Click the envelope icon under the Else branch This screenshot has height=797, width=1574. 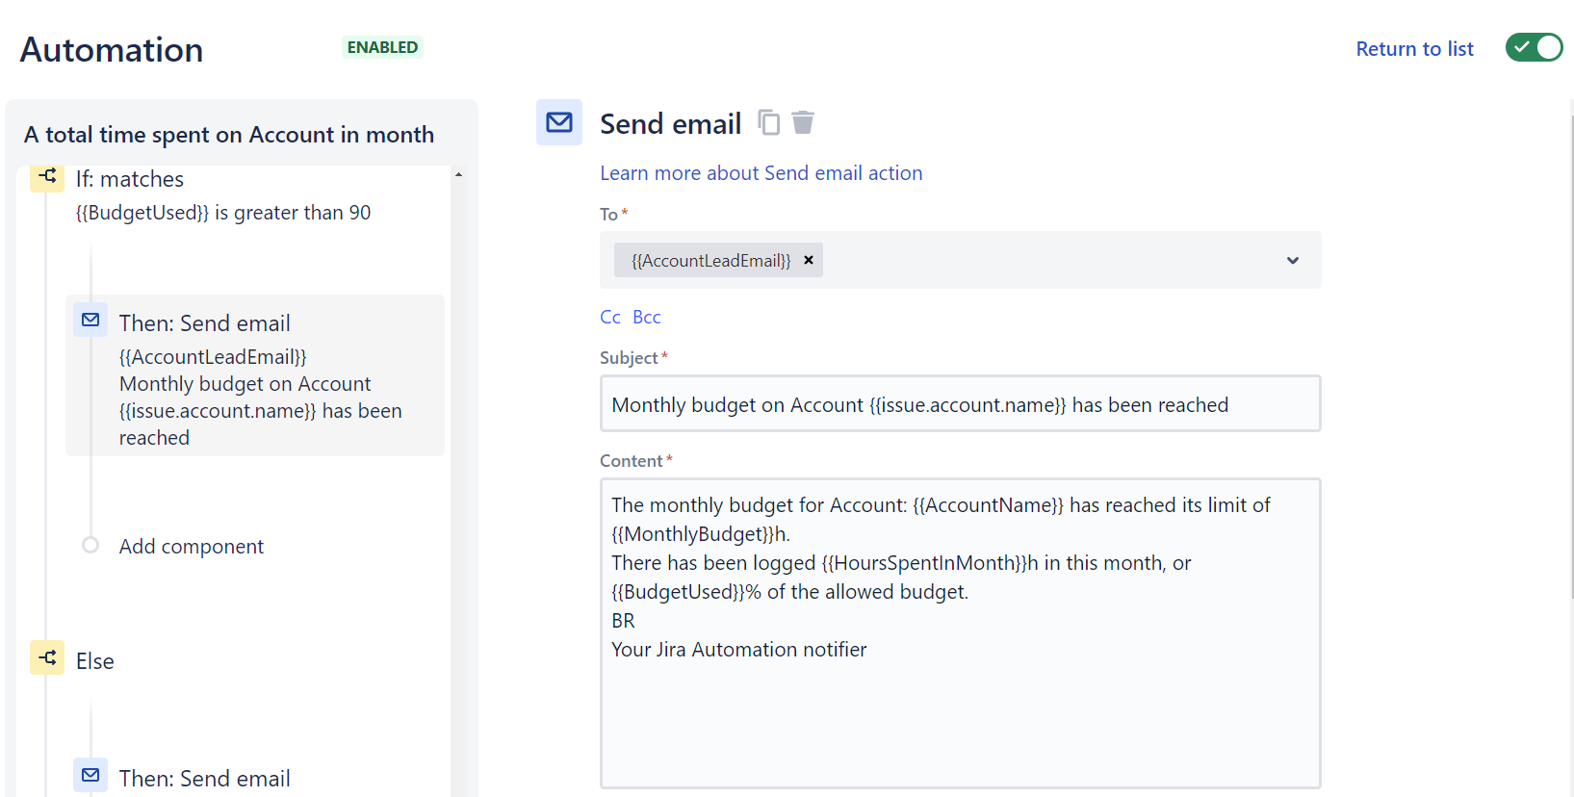click(x=90, y=776)
